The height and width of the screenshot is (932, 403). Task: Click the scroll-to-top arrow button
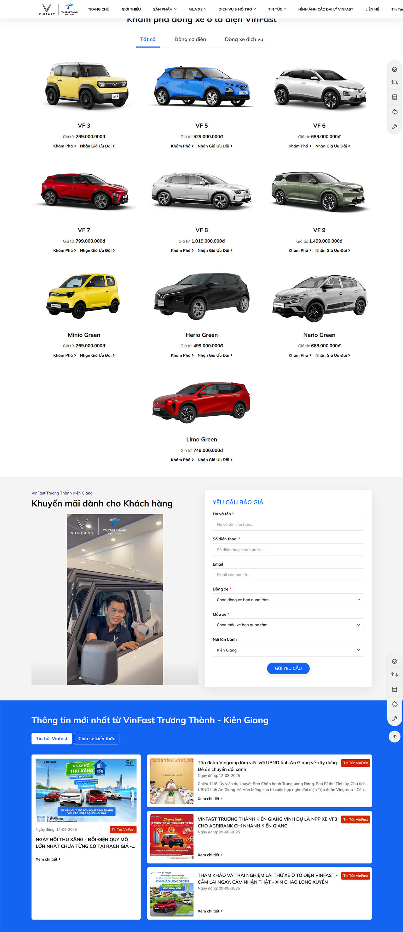[394, 737]
